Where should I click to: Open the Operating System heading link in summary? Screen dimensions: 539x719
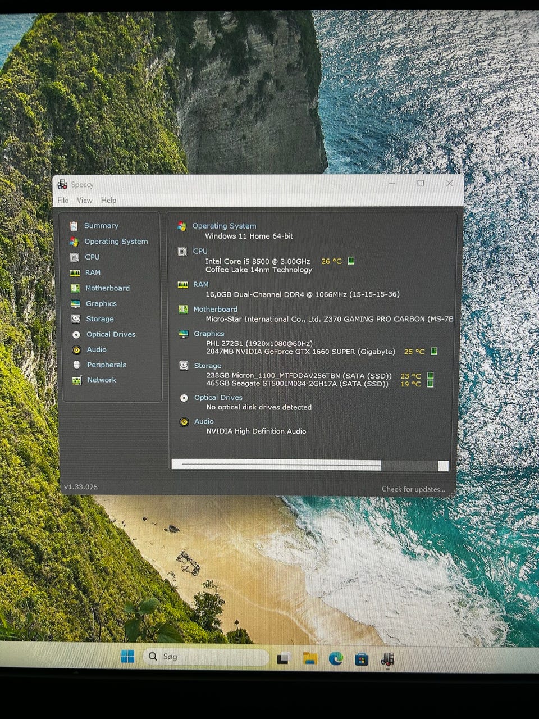[x=224, y=226]
